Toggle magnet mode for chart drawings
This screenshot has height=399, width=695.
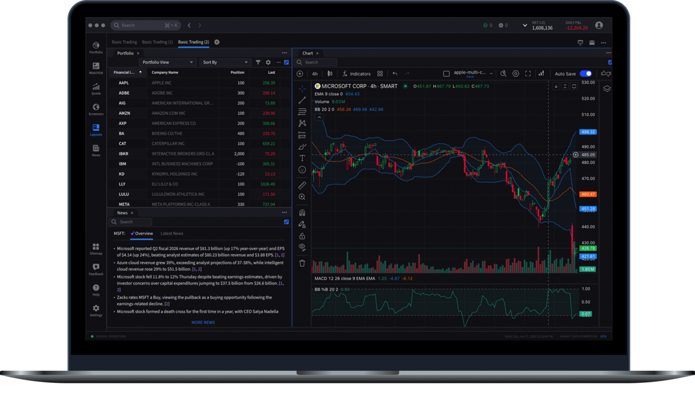pyautogui.click(x=302, y=212)
